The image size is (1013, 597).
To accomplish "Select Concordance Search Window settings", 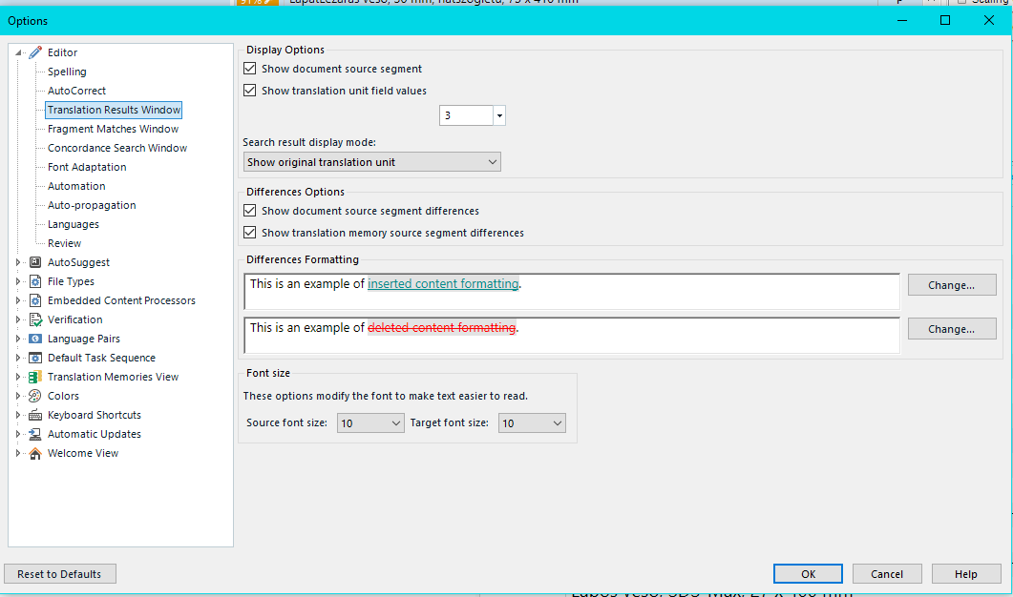I will pyautogui.click(x=116, y=148).
